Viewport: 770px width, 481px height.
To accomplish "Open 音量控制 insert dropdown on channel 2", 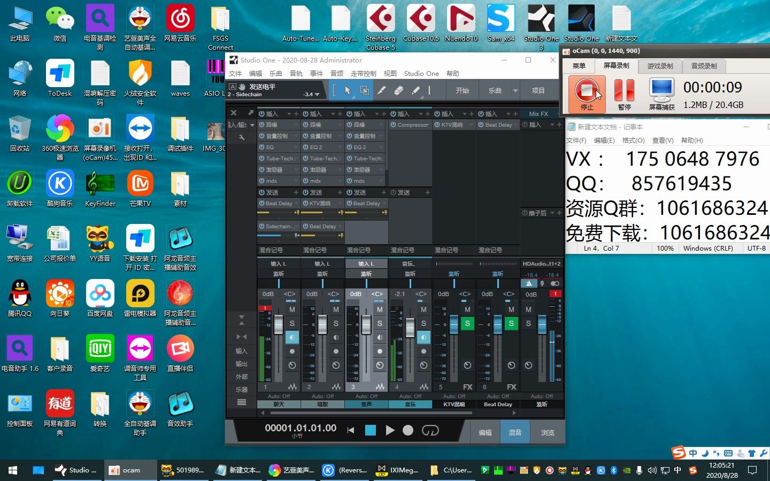I will click(x=340, y=136).
